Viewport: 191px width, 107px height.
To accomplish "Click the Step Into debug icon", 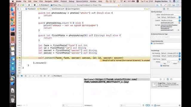I will pyautogui.click(x=33, y=76).
